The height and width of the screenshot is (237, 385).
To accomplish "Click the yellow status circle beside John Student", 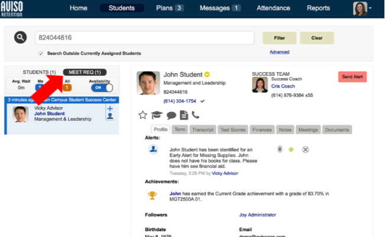I will [207, 74].
